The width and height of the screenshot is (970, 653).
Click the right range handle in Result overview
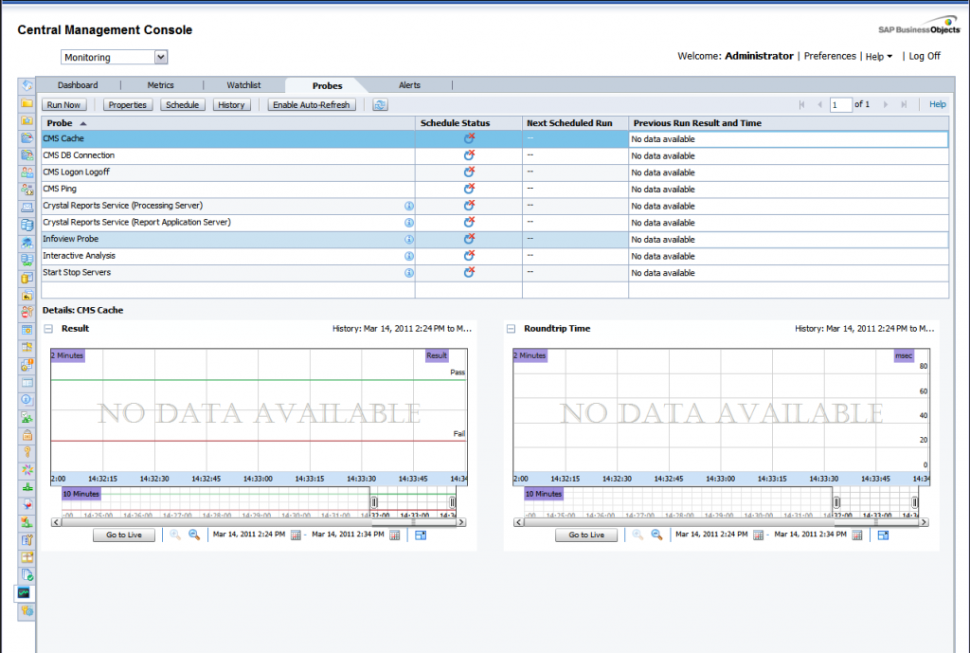click(x=452, y=502)
